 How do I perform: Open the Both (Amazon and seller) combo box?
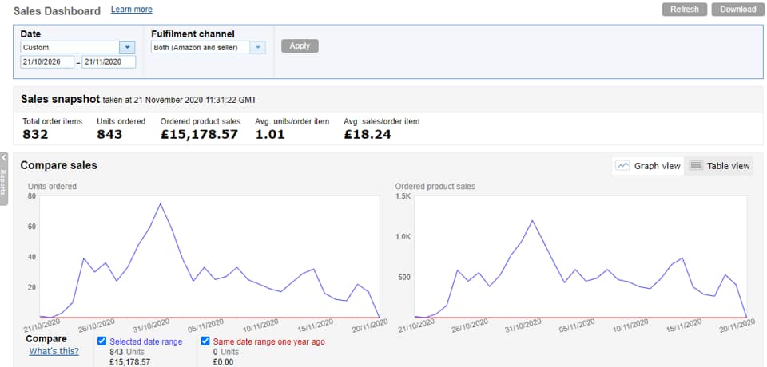[x=201, y=47]
